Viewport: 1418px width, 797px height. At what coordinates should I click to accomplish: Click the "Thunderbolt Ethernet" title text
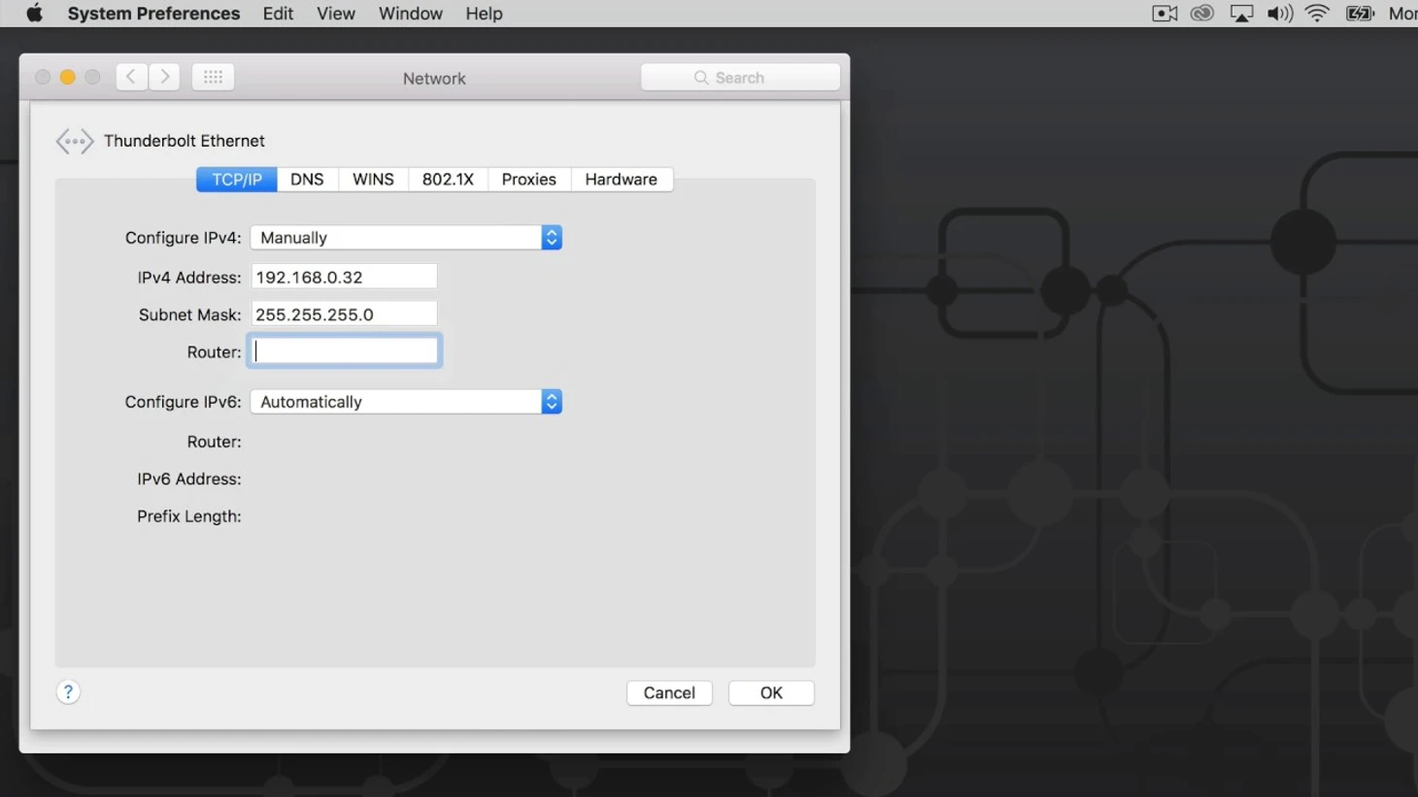tap(185, 141)
